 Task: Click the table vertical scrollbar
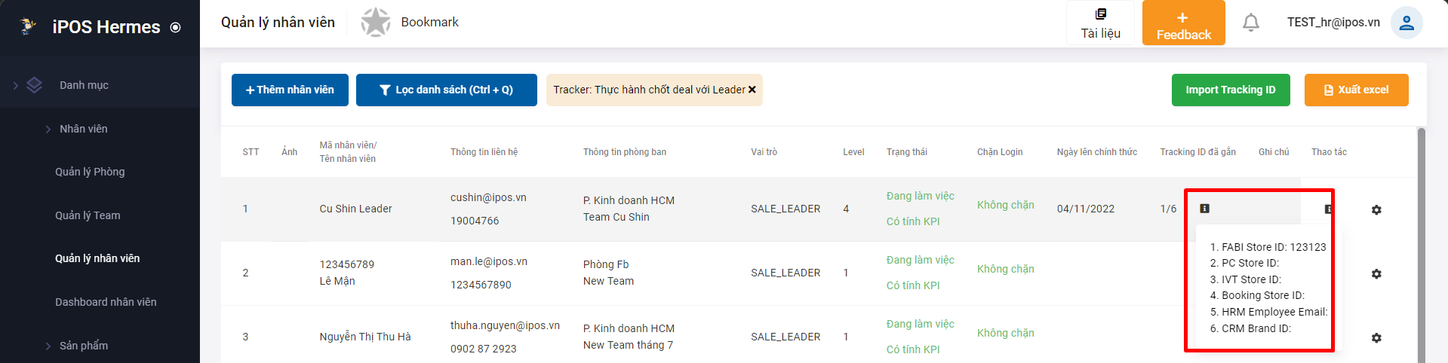(x=1422, y=246)
